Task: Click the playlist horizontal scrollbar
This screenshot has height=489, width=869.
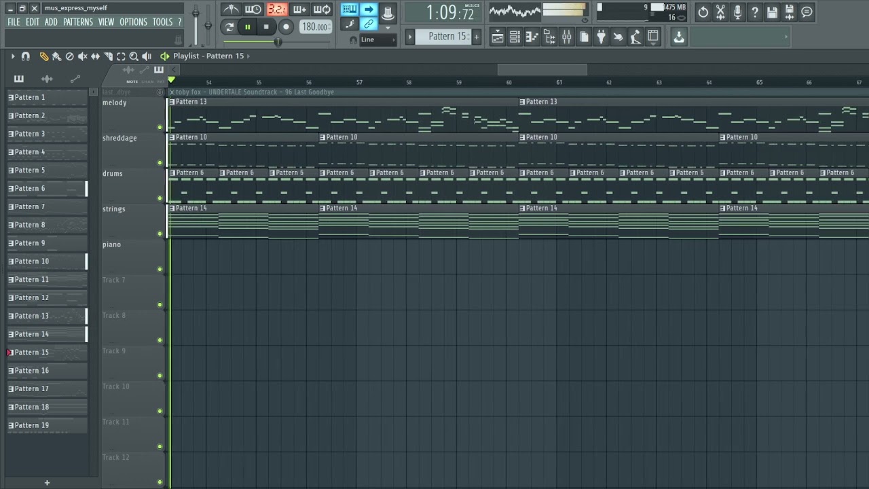Action: (x=542, y=69)
